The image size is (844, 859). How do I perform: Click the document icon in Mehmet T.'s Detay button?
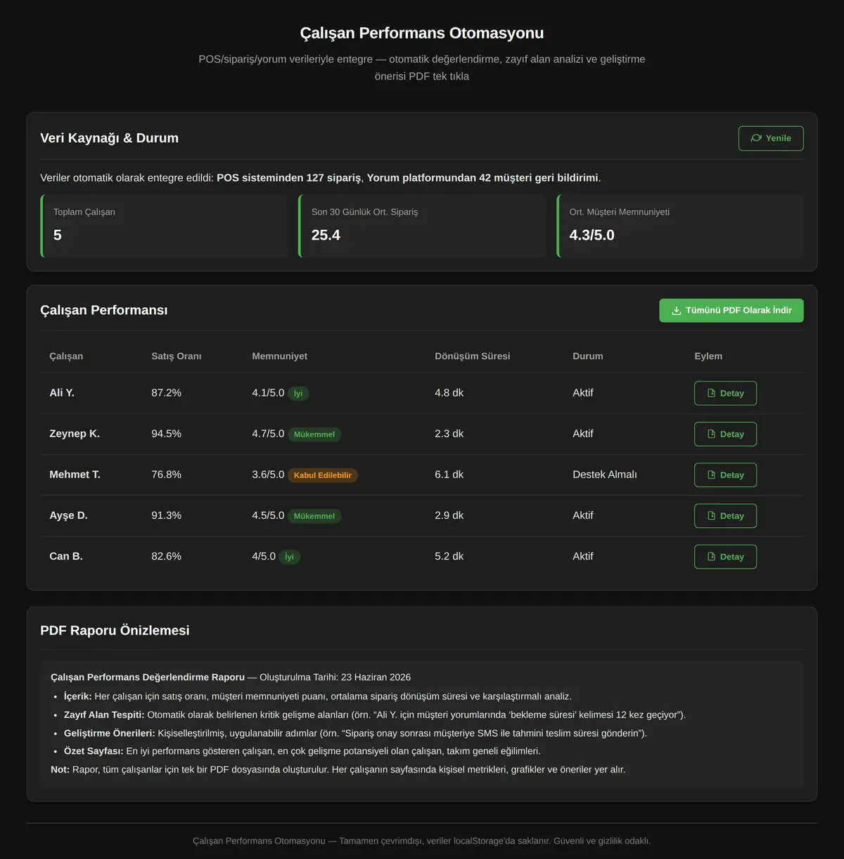[x=711, y=475]
